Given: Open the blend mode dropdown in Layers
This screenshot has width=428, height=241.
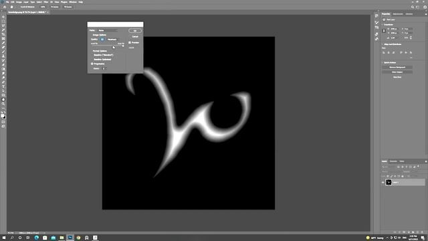Looking at the screenshot, I should tap(392, 171).
